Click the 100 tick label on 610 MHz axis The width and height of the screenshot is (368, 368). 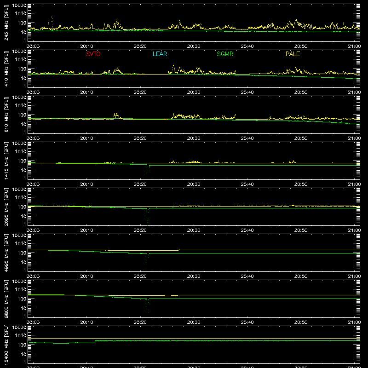22,115
